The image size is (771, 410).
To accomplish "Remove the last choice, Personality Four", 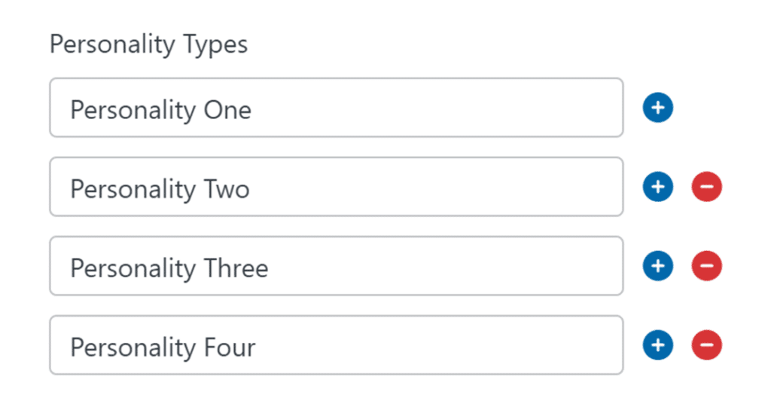I will pyautogui.click(x=706, y=345).
